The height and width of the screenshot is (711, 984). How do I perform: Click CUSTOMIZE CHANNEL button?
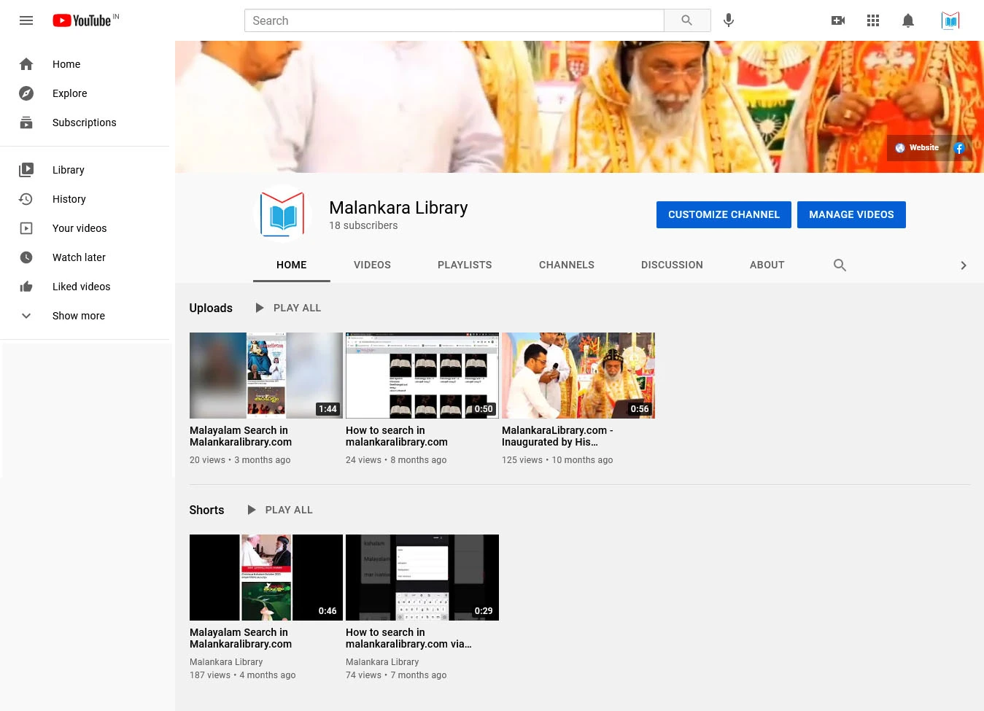coord(724,214)
